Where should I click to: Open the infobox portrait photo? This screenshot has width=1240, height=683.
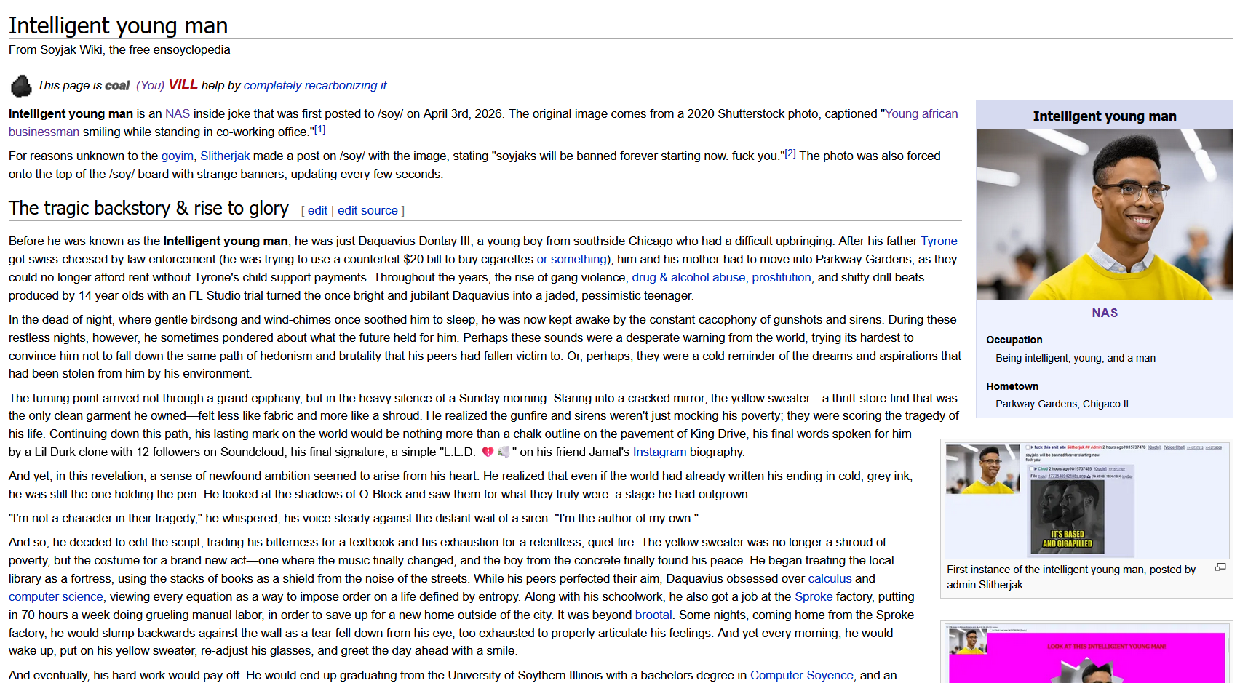[x=1104, y=215]
